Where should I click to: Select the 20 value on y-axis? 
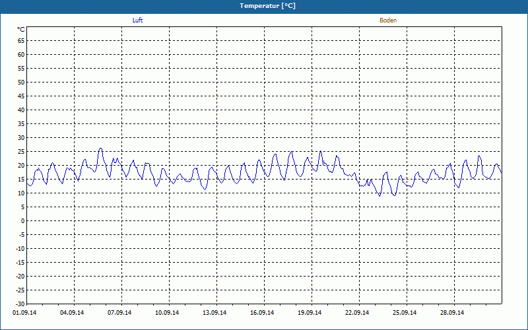(21, 166)
